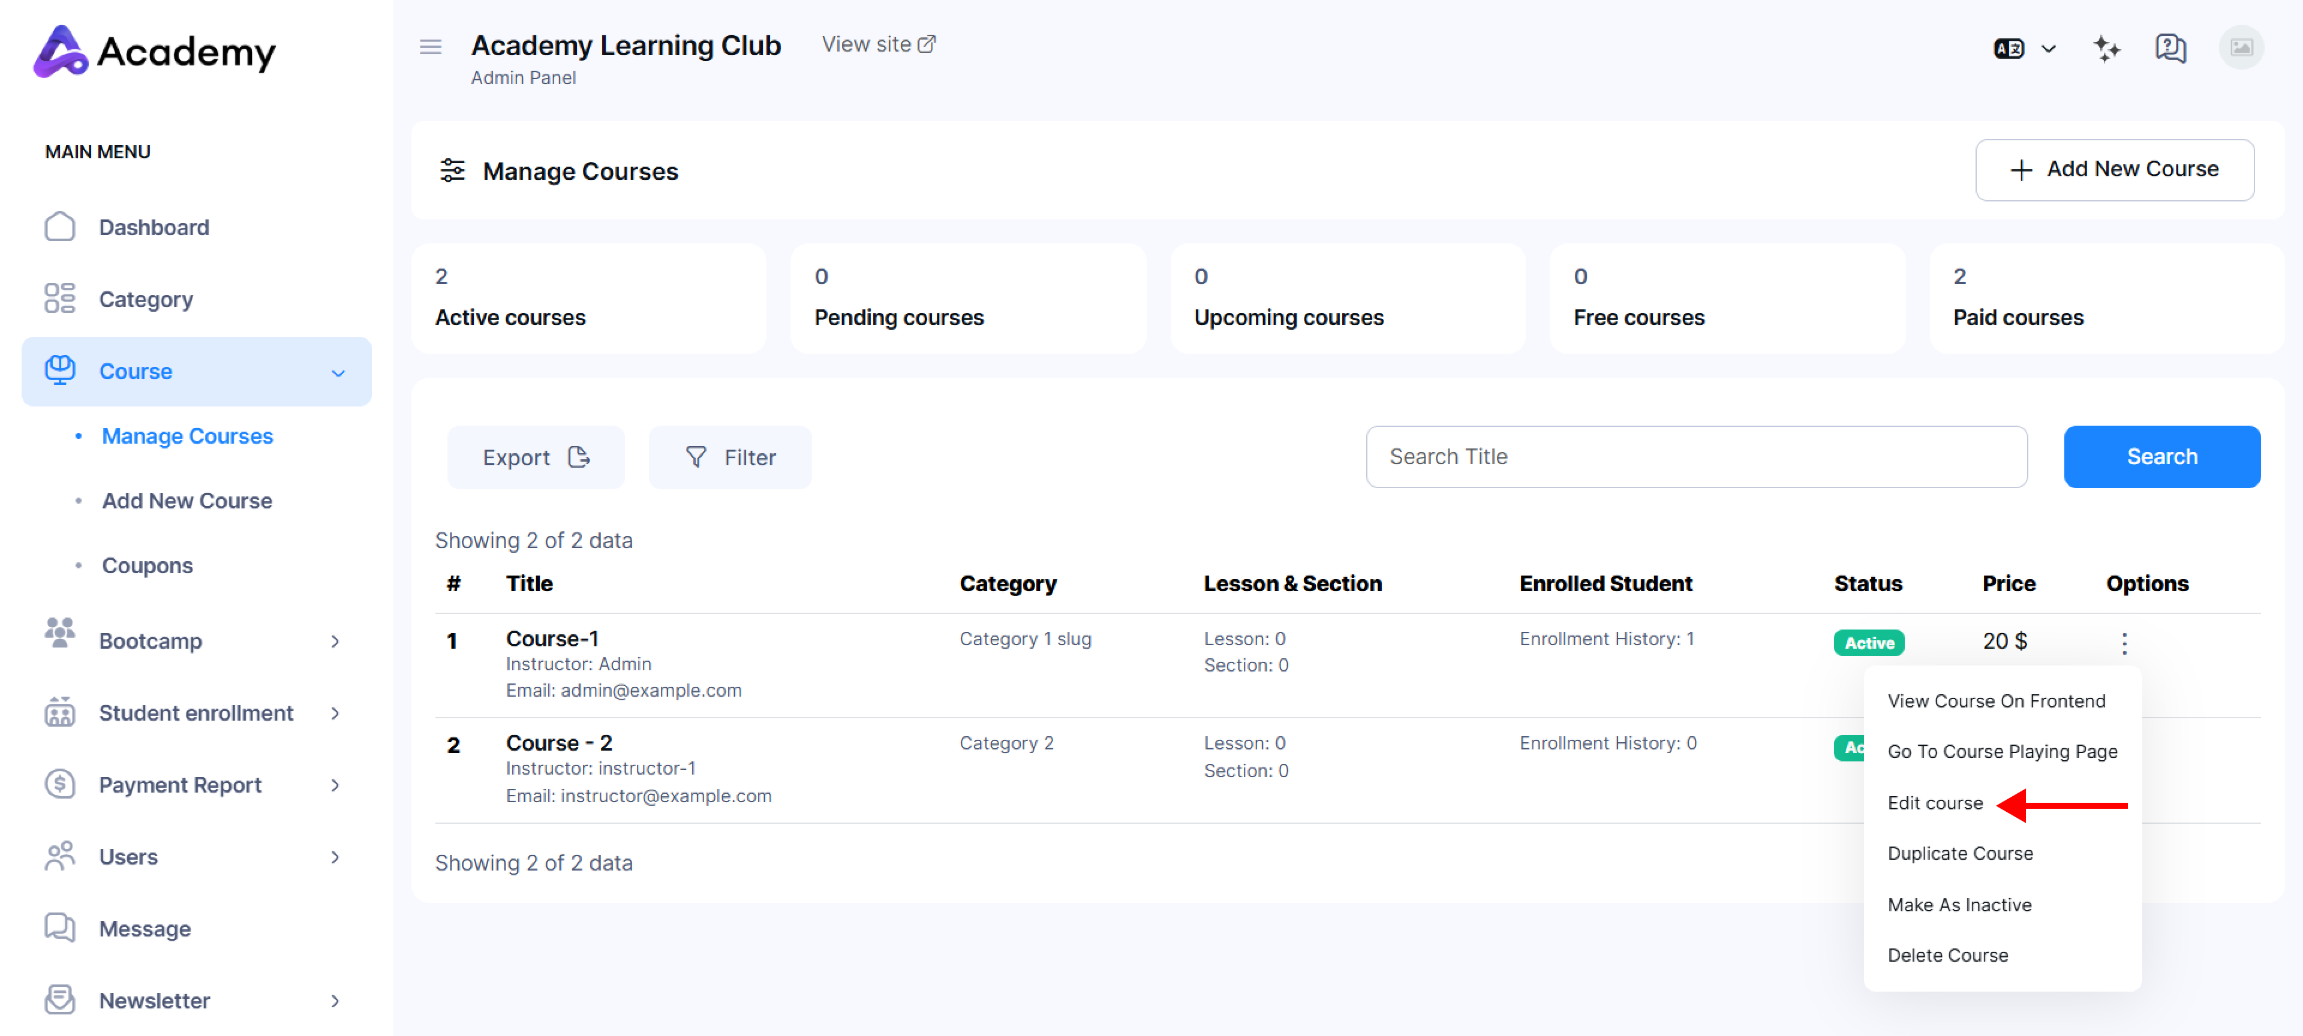Collapse the Course sidebar menu

tap(338, 372)
